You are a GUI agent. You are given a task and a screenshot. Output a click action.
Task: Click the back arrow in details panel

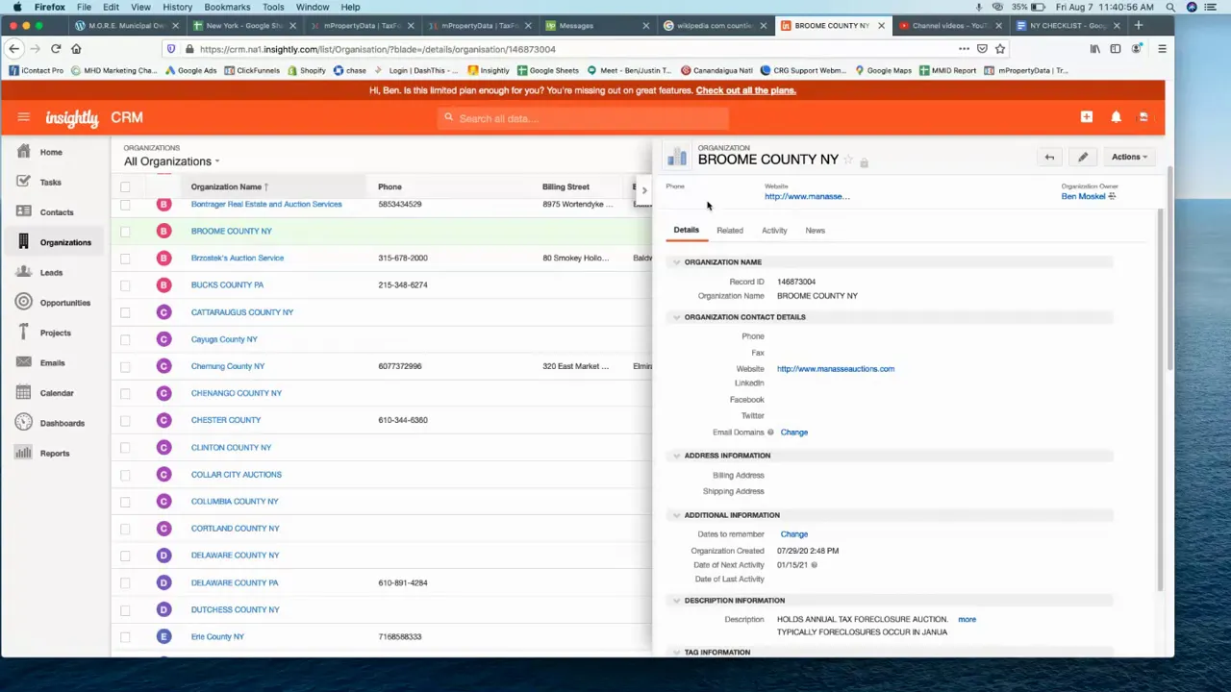tap(1049, 157)
